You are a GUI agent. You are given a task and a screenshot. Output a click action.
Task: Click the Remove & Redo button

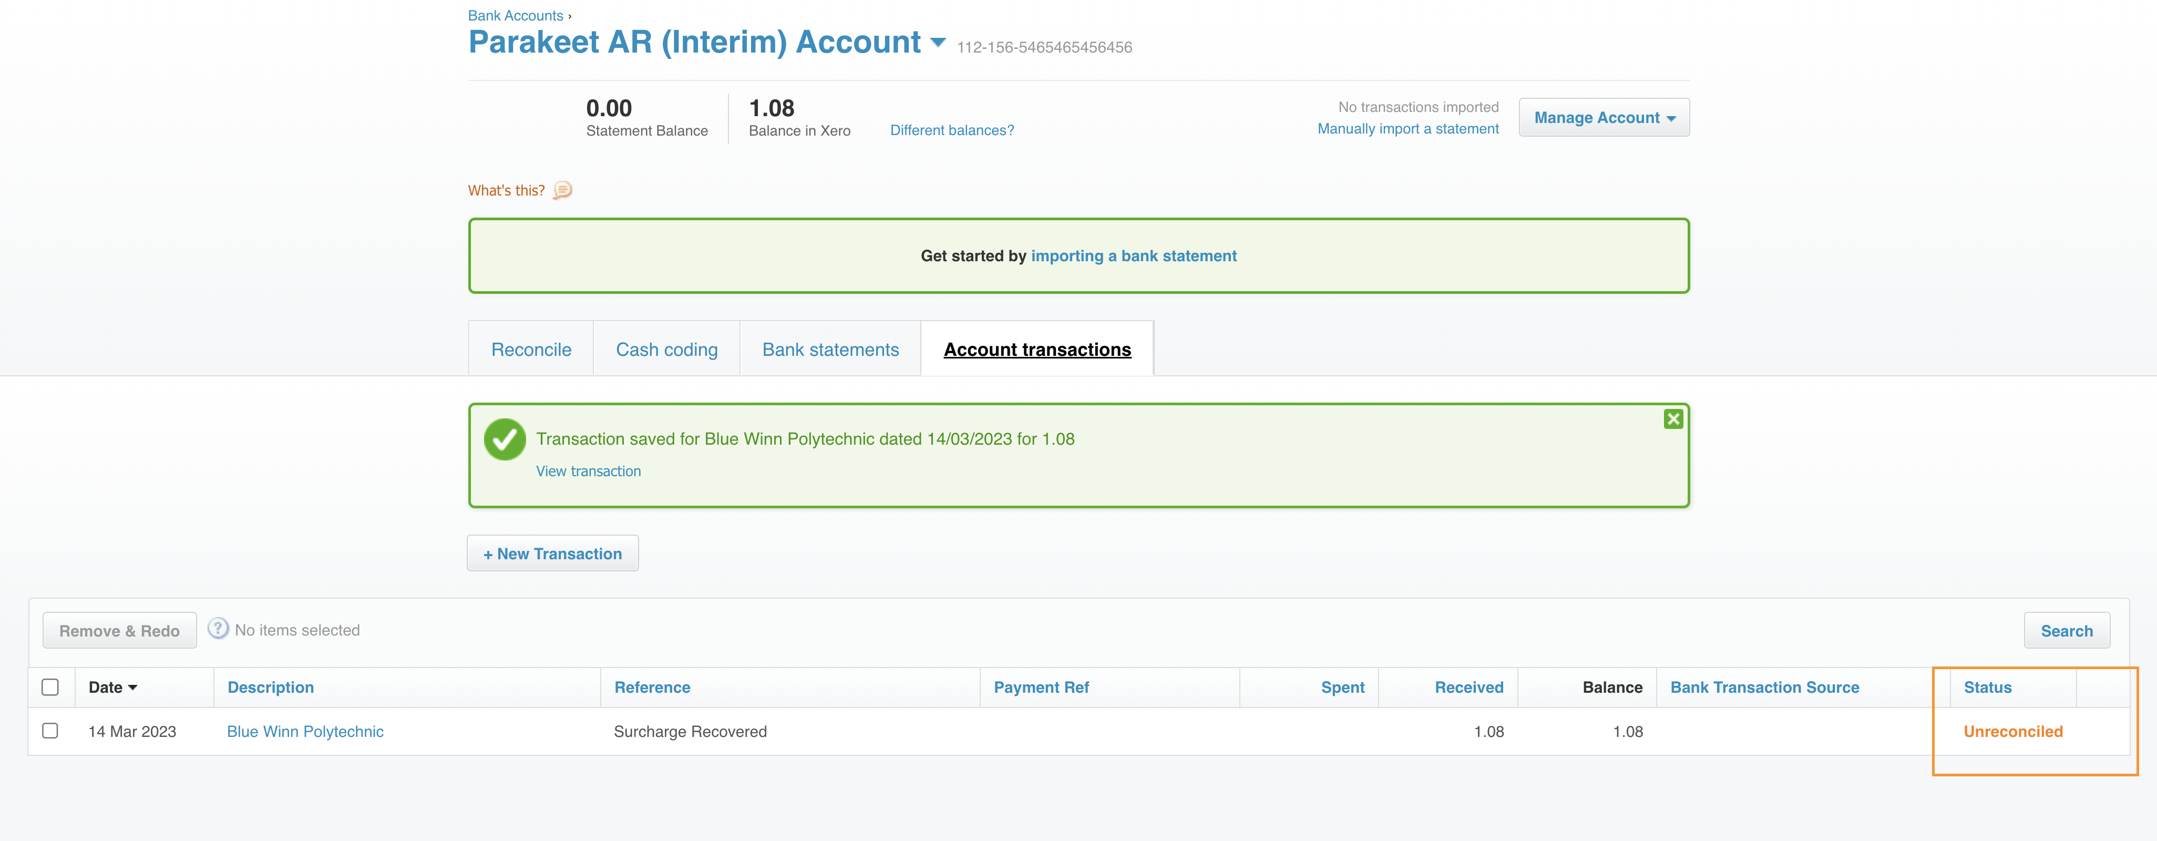(120, 631)
